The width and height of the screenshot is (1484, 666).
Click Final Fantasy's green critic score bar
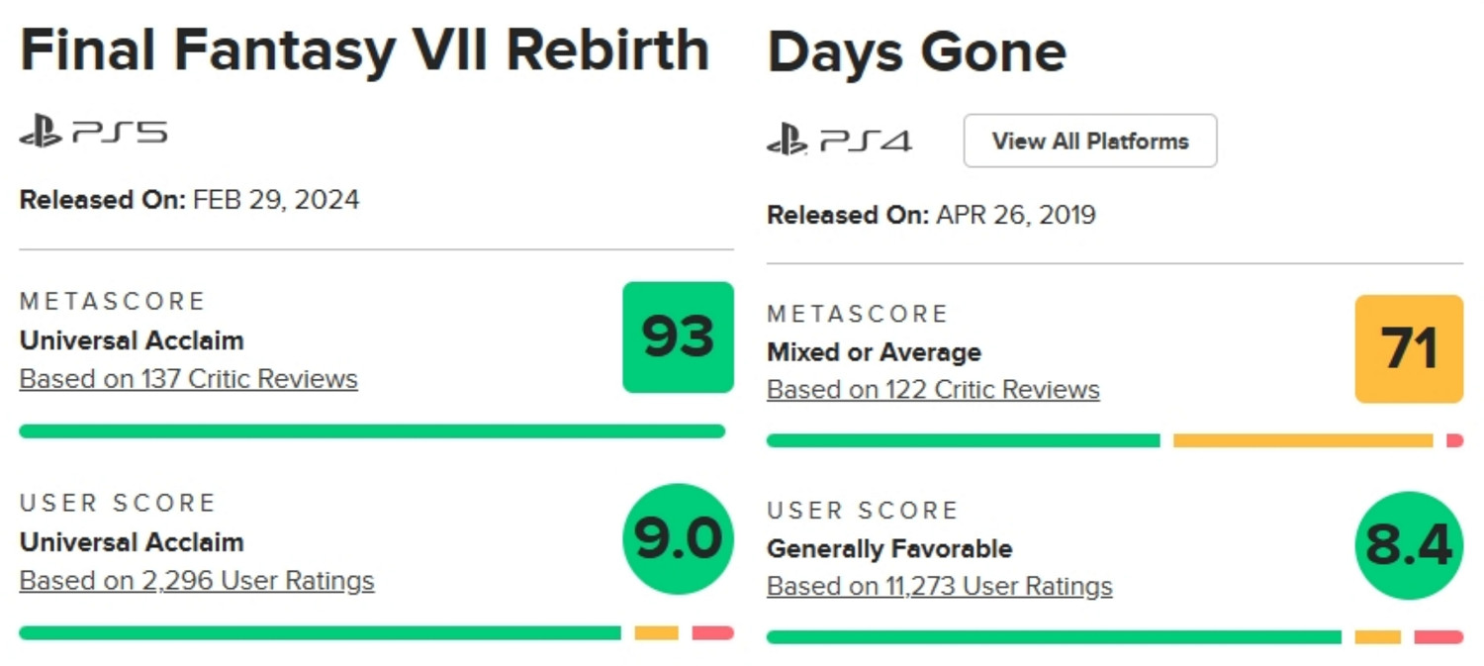(x=372, y=431)
